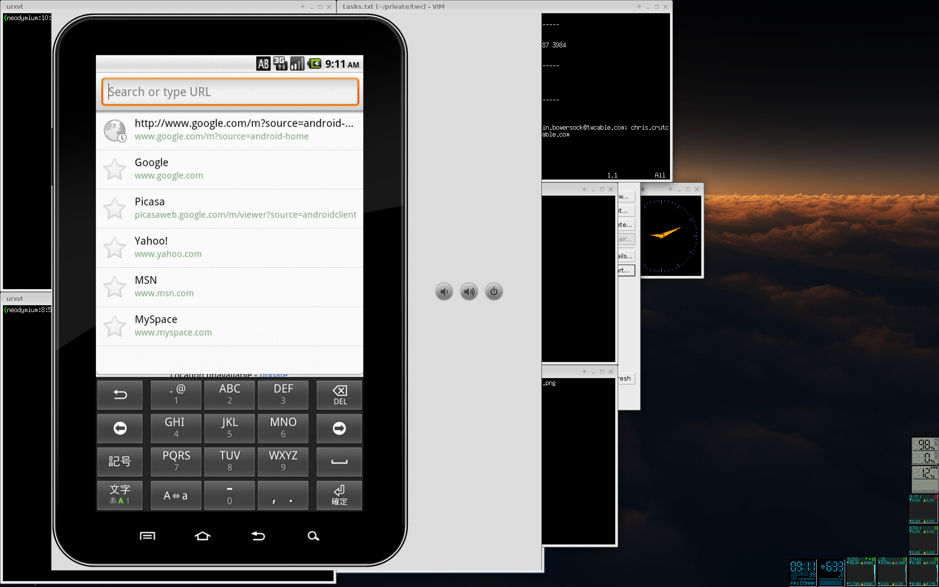Click the analog clock face
The width and height of the screenshot is (939, 587).
671,236
